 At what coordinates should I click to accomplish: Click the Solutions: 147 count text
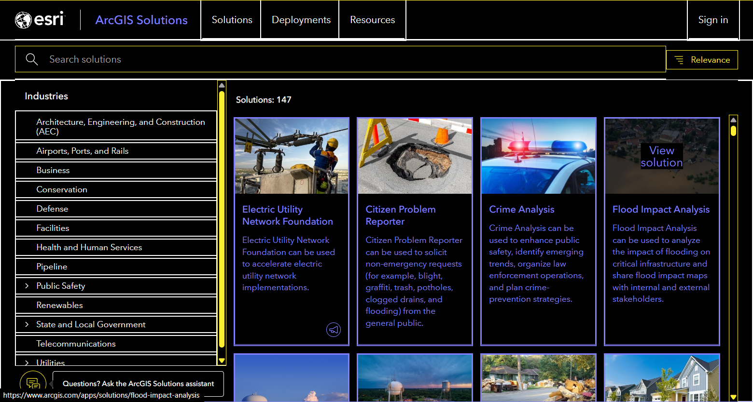[264, 100]
